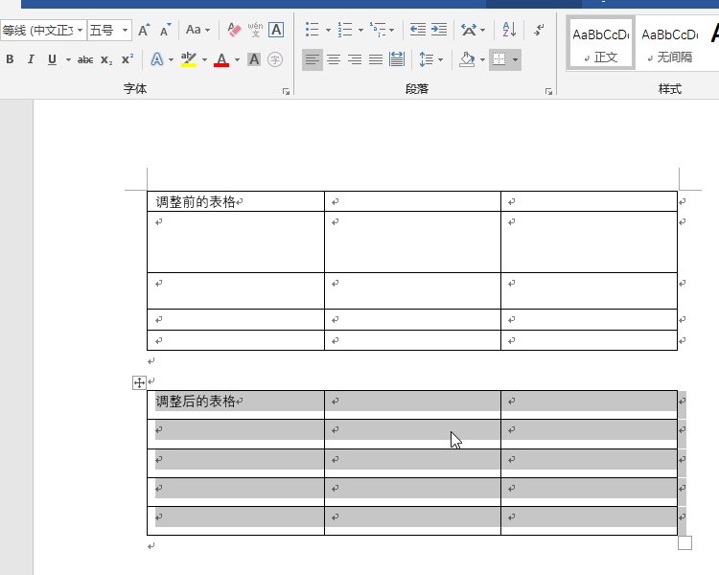Toggle underline formatting
719x575 pixels.
click(53, 59)
